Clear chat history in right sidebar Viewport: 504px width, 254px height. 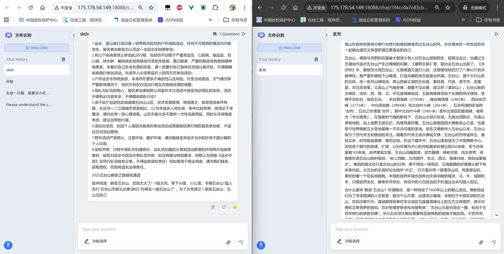tap(316, 59)
